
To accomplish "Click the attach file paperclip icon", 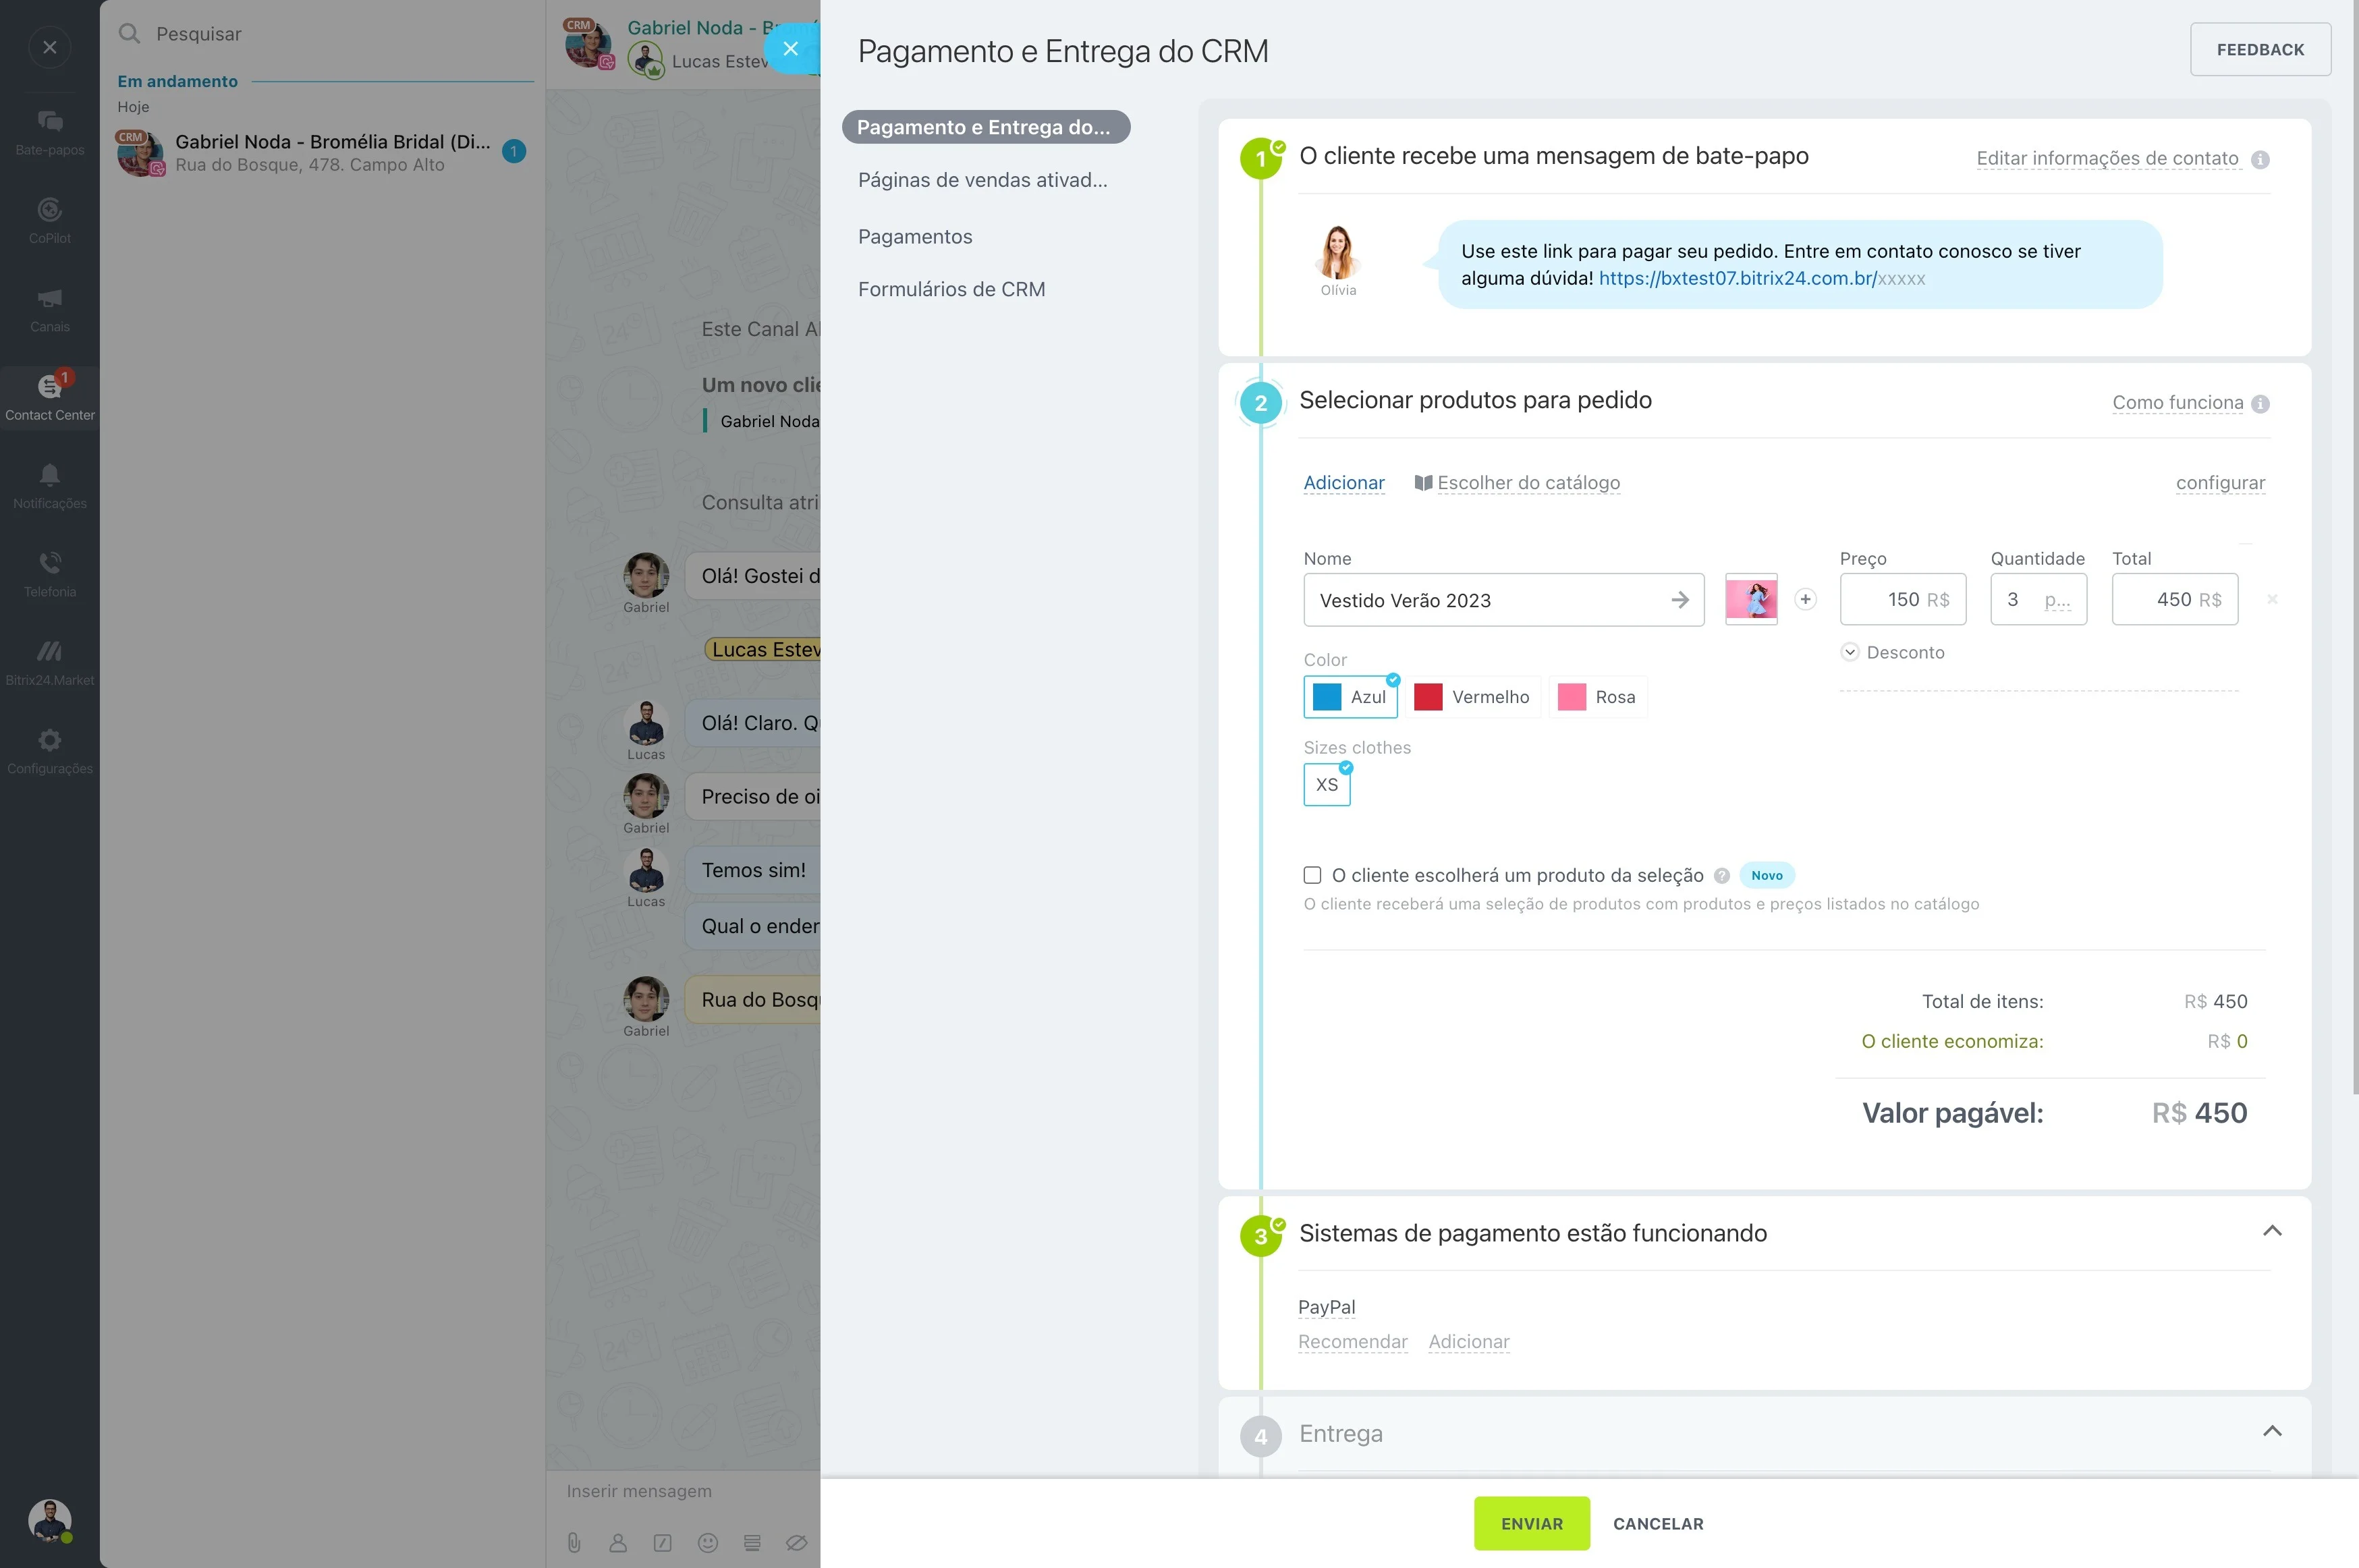I will 574,1542.
